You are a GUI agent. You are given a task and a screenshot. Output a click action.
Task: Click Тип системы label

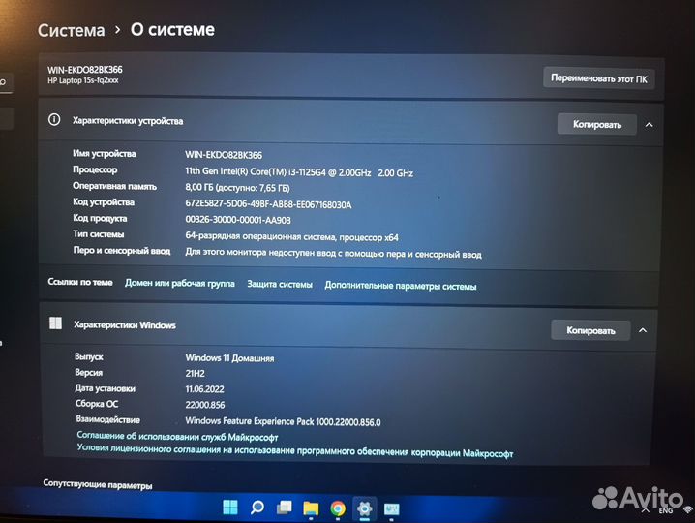click(99, 234)
